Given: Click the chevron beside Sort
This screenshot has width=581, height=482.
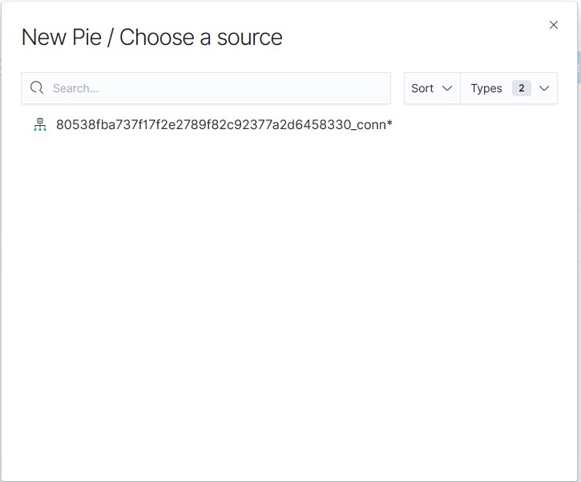Looking at the screenshot, I should point(447,88).
